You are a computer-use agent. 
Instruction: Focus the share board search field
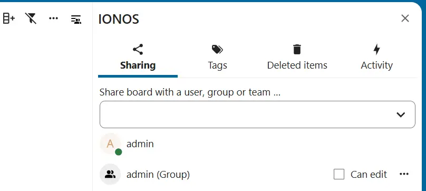click(x=257, y=114)
